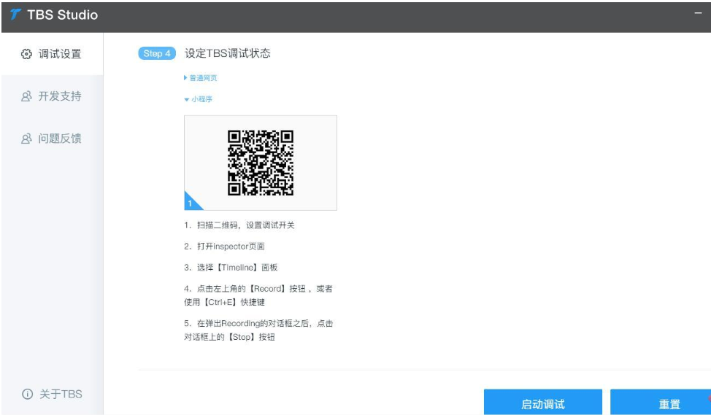The image size is (711, 415).
Task: Click the TBS Studio title text
Action: [63, 15]
